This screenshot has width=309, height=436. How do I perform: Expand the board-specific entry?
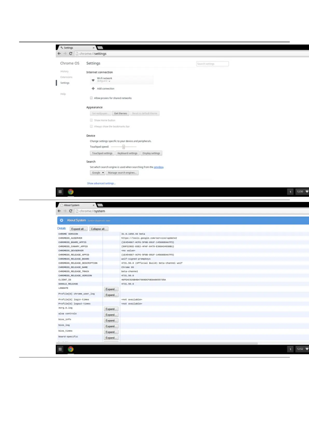[111, 338]
